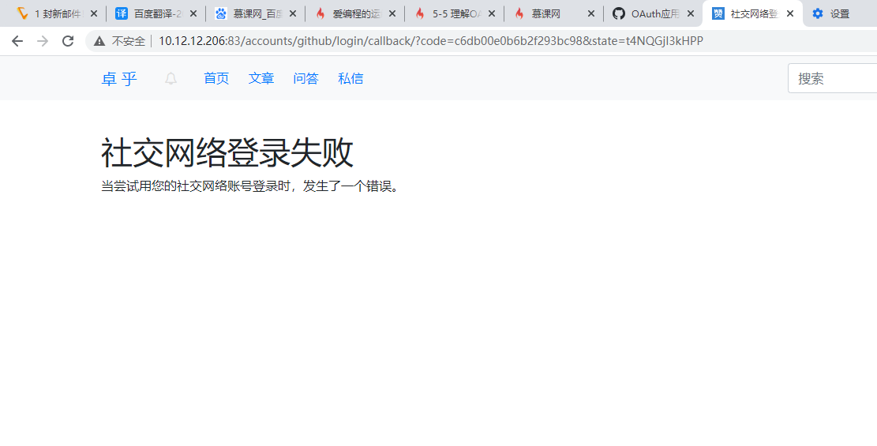
Task: Click the 不安全 label in address bar
Action: [129, 41]
